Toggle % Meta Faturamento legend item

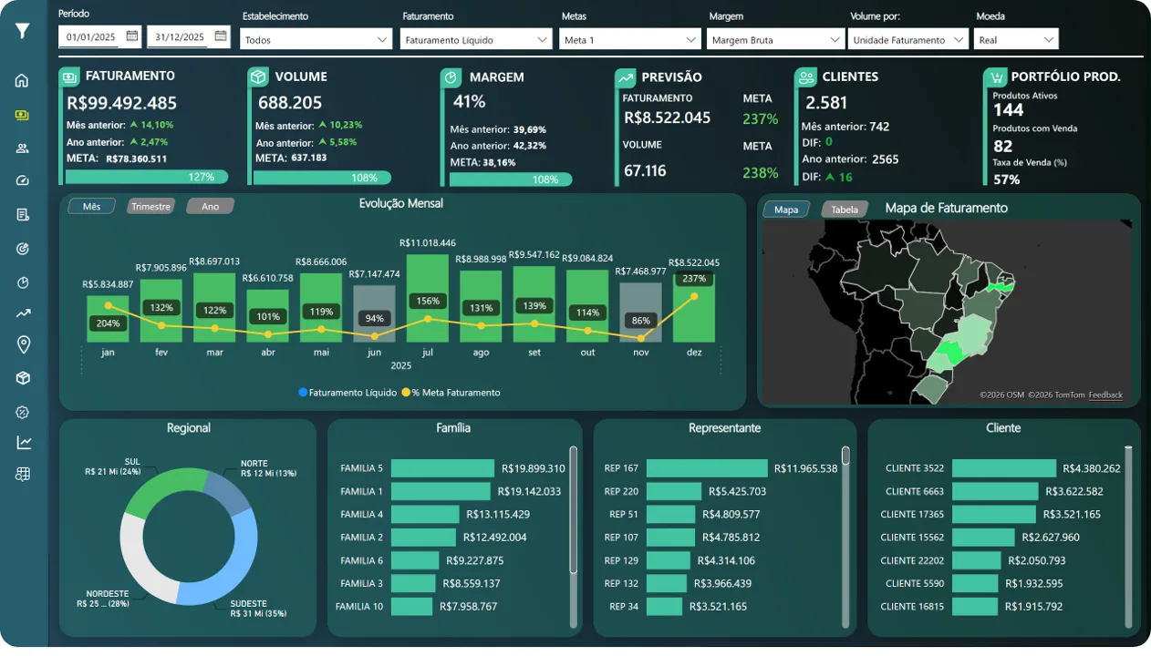[451, 393]
